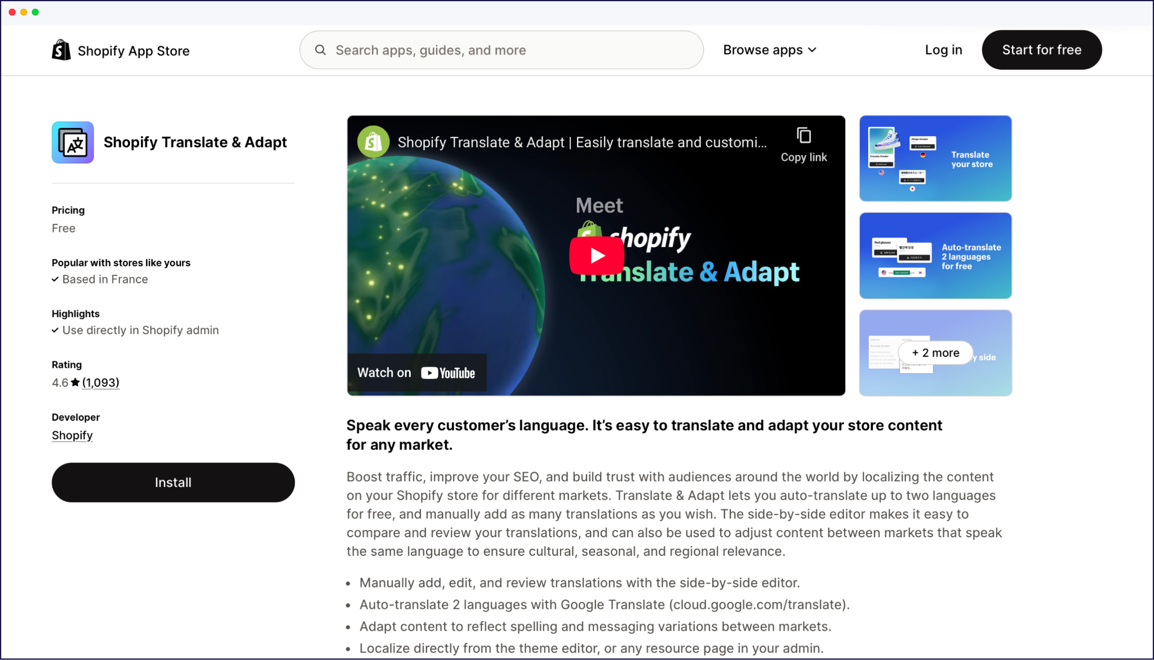The height and width of the screenshot is (660, 1154).
Task: Click the Shopify channel avatar in video
Action: coord(373,142)
